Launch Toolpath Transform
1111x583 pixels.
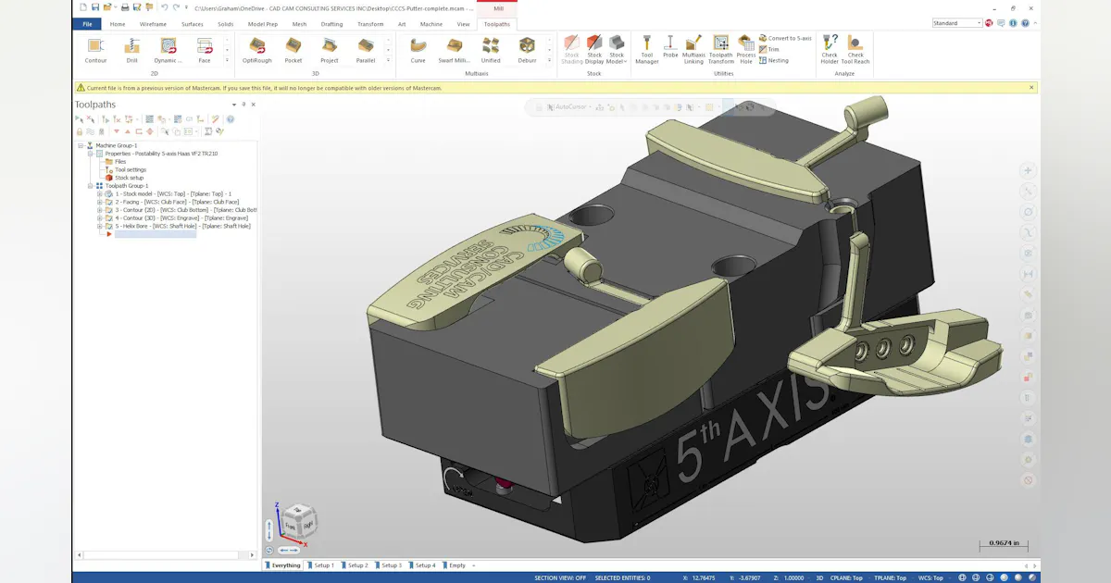(721, 50)
